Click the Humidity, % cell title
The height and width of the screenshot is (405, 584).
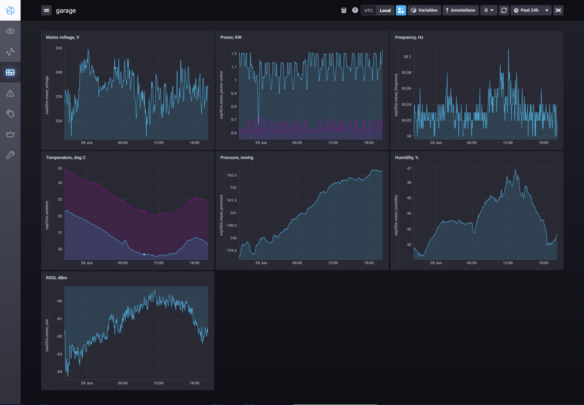point(407,158)
